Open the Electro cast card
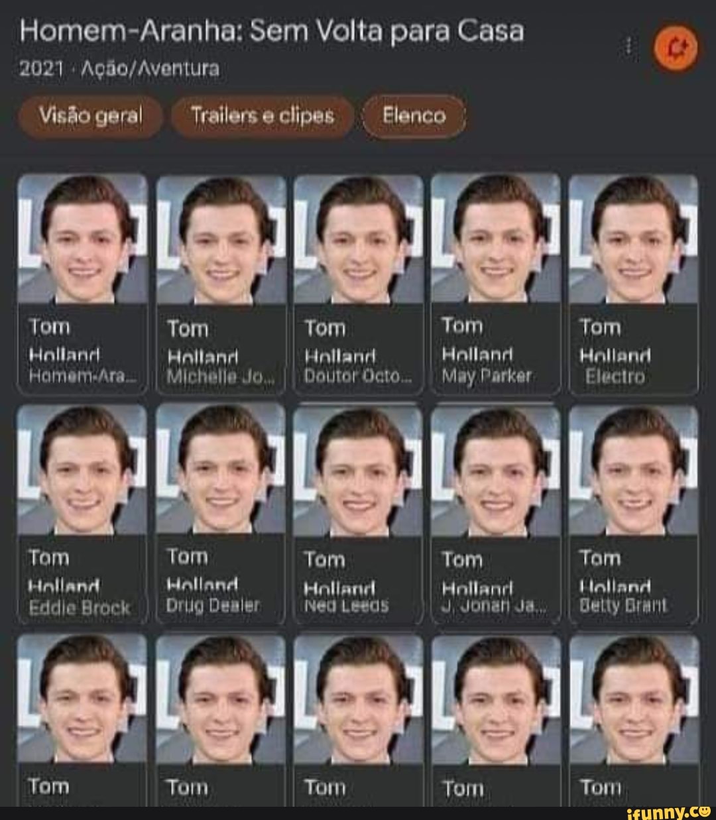The width and height of the screenshot is (716, 820). 634,284
